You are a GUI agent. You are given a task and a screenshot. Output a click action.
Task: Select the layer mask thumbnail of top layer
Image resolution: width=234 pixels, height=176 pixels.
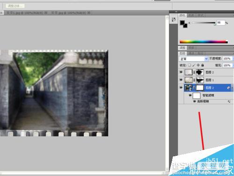click(x=200, y=72)
